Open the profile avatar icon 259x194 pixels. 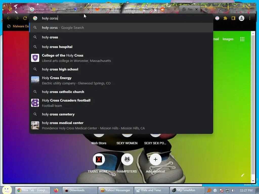tap(242, 18)
